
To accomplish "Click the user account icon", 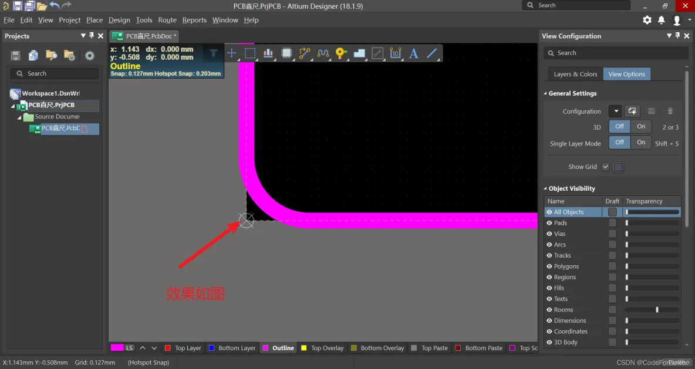I will [676, 21].
